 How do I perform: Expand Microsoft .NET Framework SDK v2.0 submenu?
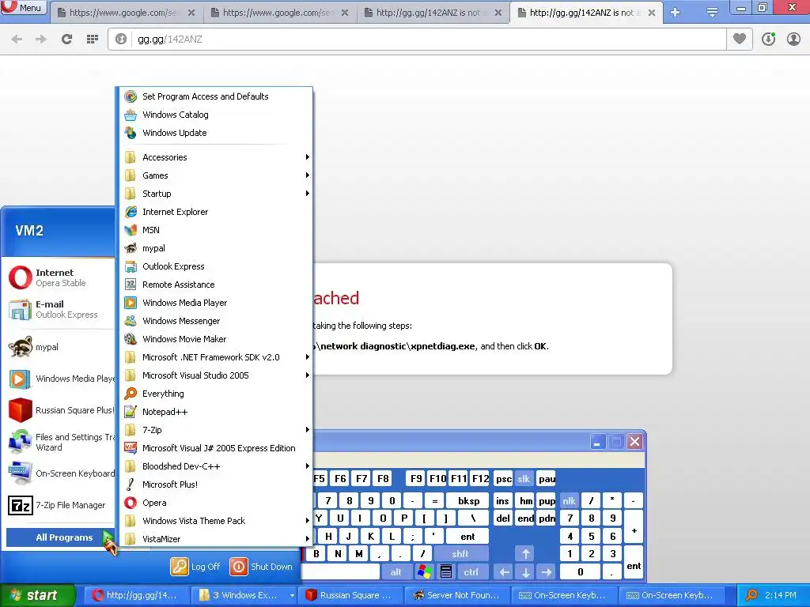coord(214,357)
